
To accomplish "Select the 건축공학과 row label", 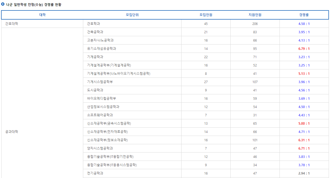I will tap(95, 32).
